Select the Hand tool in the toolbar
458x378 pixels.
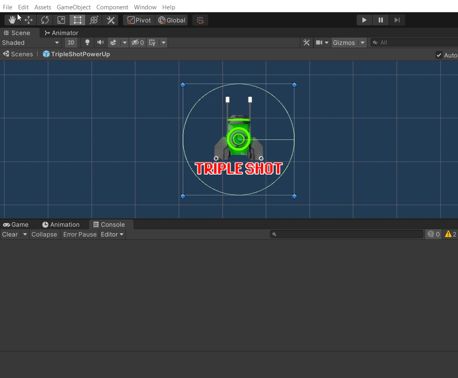click(x=12, y=20)
